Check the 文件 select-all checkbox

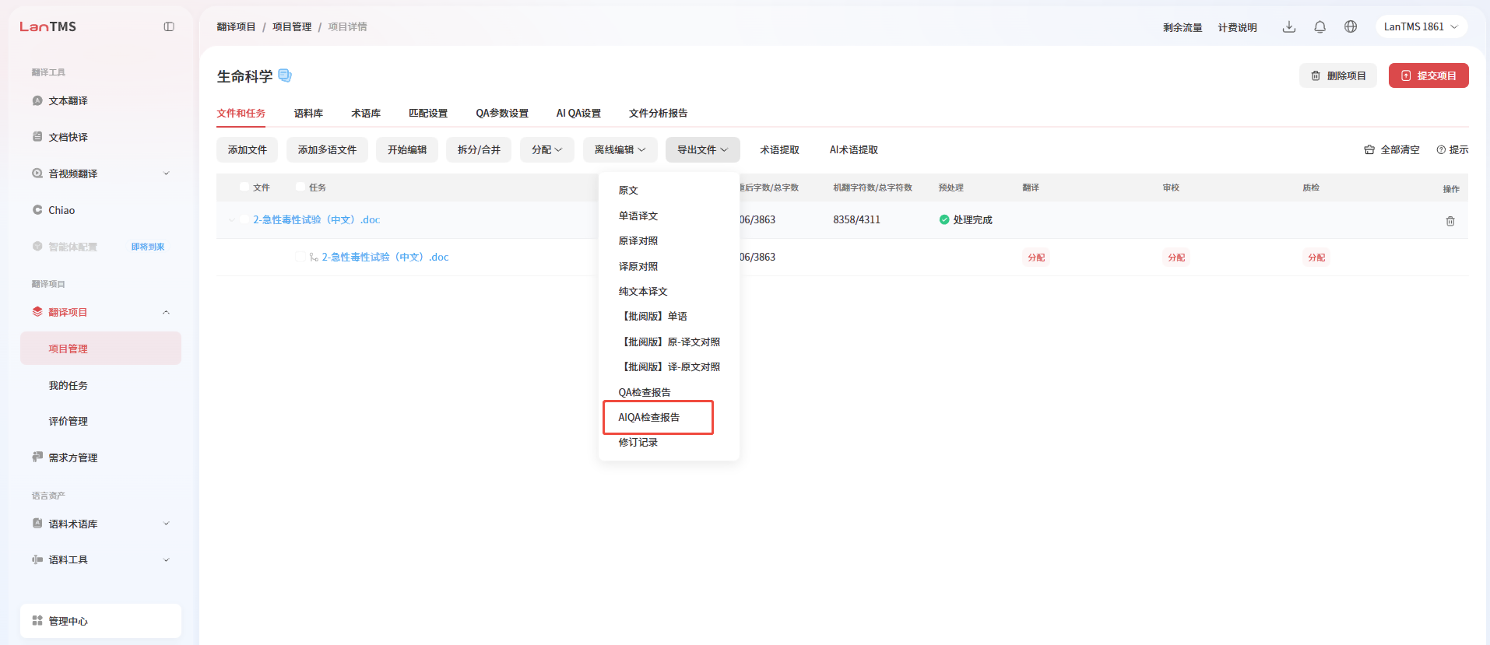(x=244, y=187)
